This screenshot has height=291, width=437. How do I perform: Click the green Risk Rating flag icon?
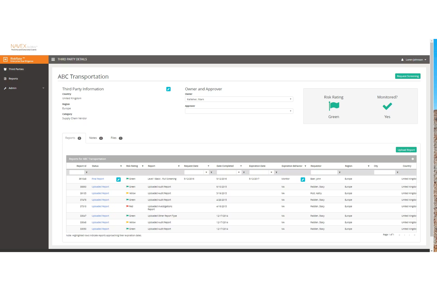(334, 106)
